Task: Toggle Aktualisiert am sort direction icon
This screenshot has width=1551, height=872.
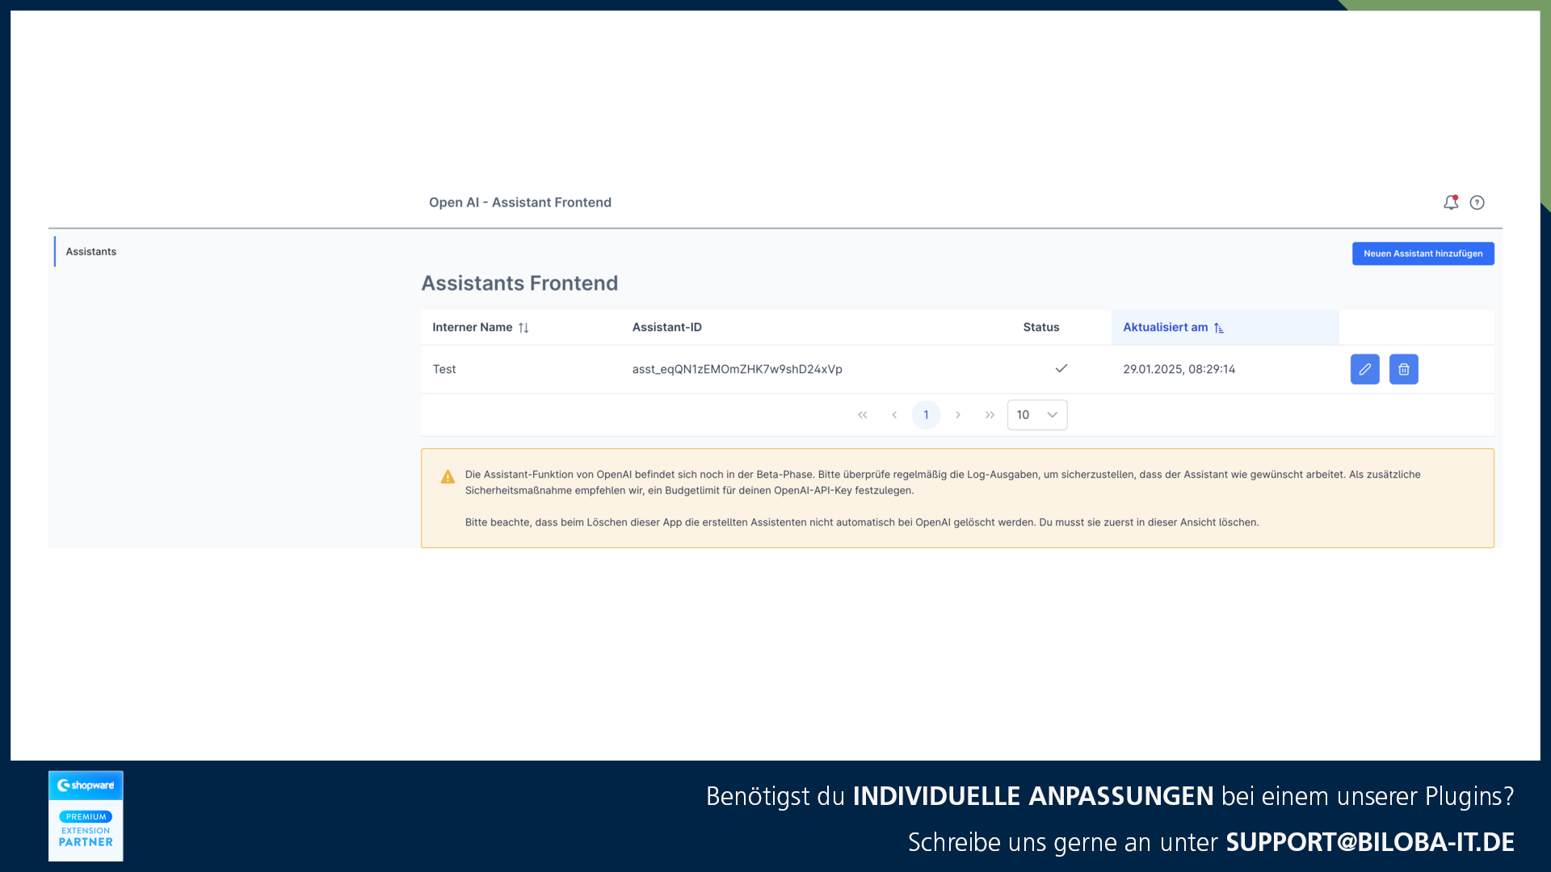Action: [x=1219, y=328]
